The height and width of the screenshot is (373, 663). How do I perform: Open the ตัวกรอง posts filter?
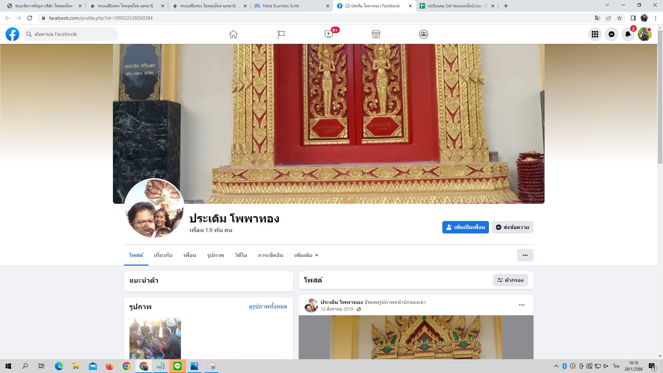pyautogui.click(x=510, y=280)
